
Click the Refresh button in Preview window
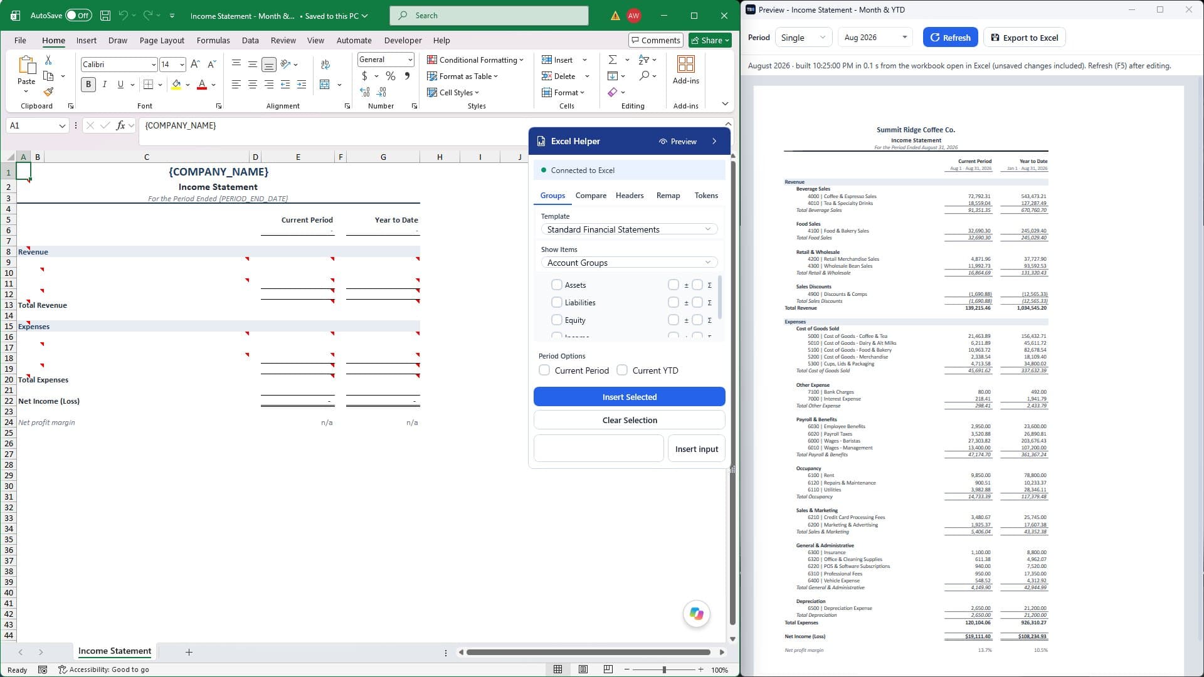click(x=950, y=38)
